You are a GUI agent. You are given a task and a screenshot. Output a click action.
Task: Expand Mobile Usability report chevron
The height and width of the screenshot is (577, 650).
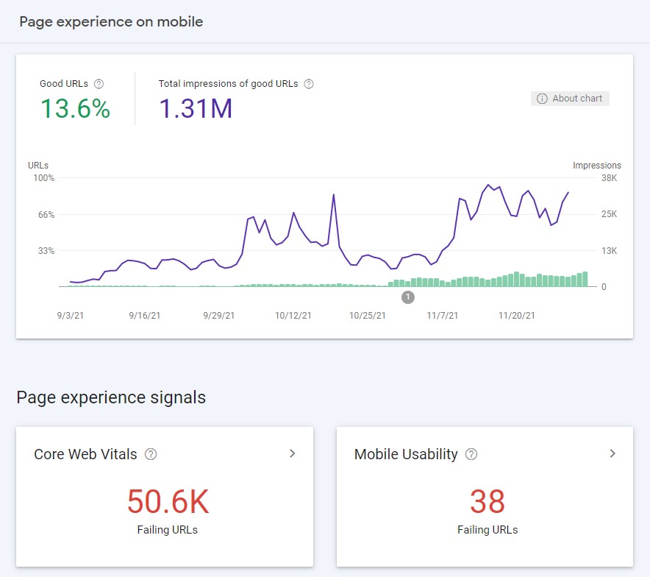pyautogui.click(x=612, y=453)
